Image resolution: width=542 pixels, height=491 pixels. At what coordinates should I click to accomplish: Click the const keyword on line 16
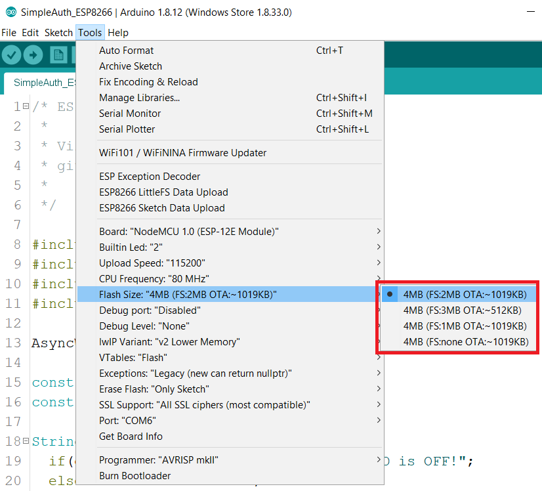[x=52, y=402]
